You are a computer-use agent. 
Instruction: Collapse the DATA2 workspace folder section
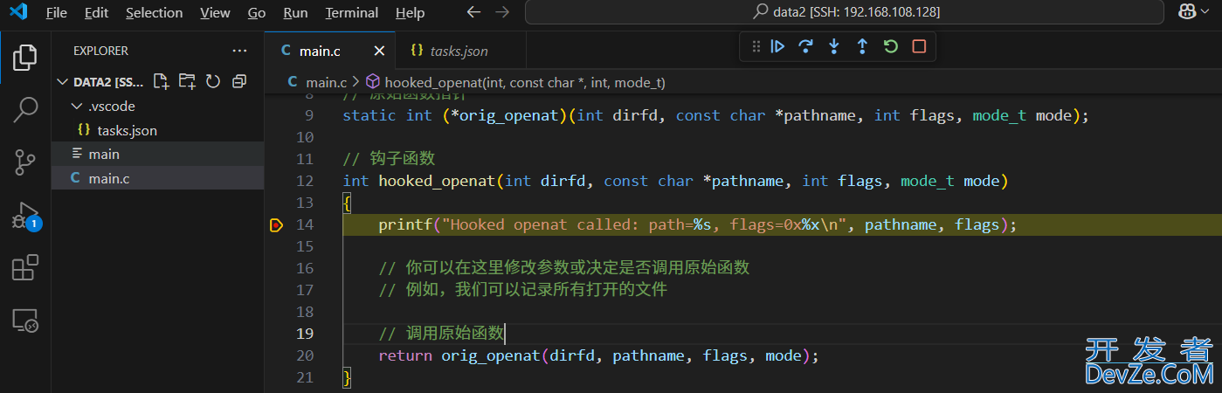pos(62,82)
